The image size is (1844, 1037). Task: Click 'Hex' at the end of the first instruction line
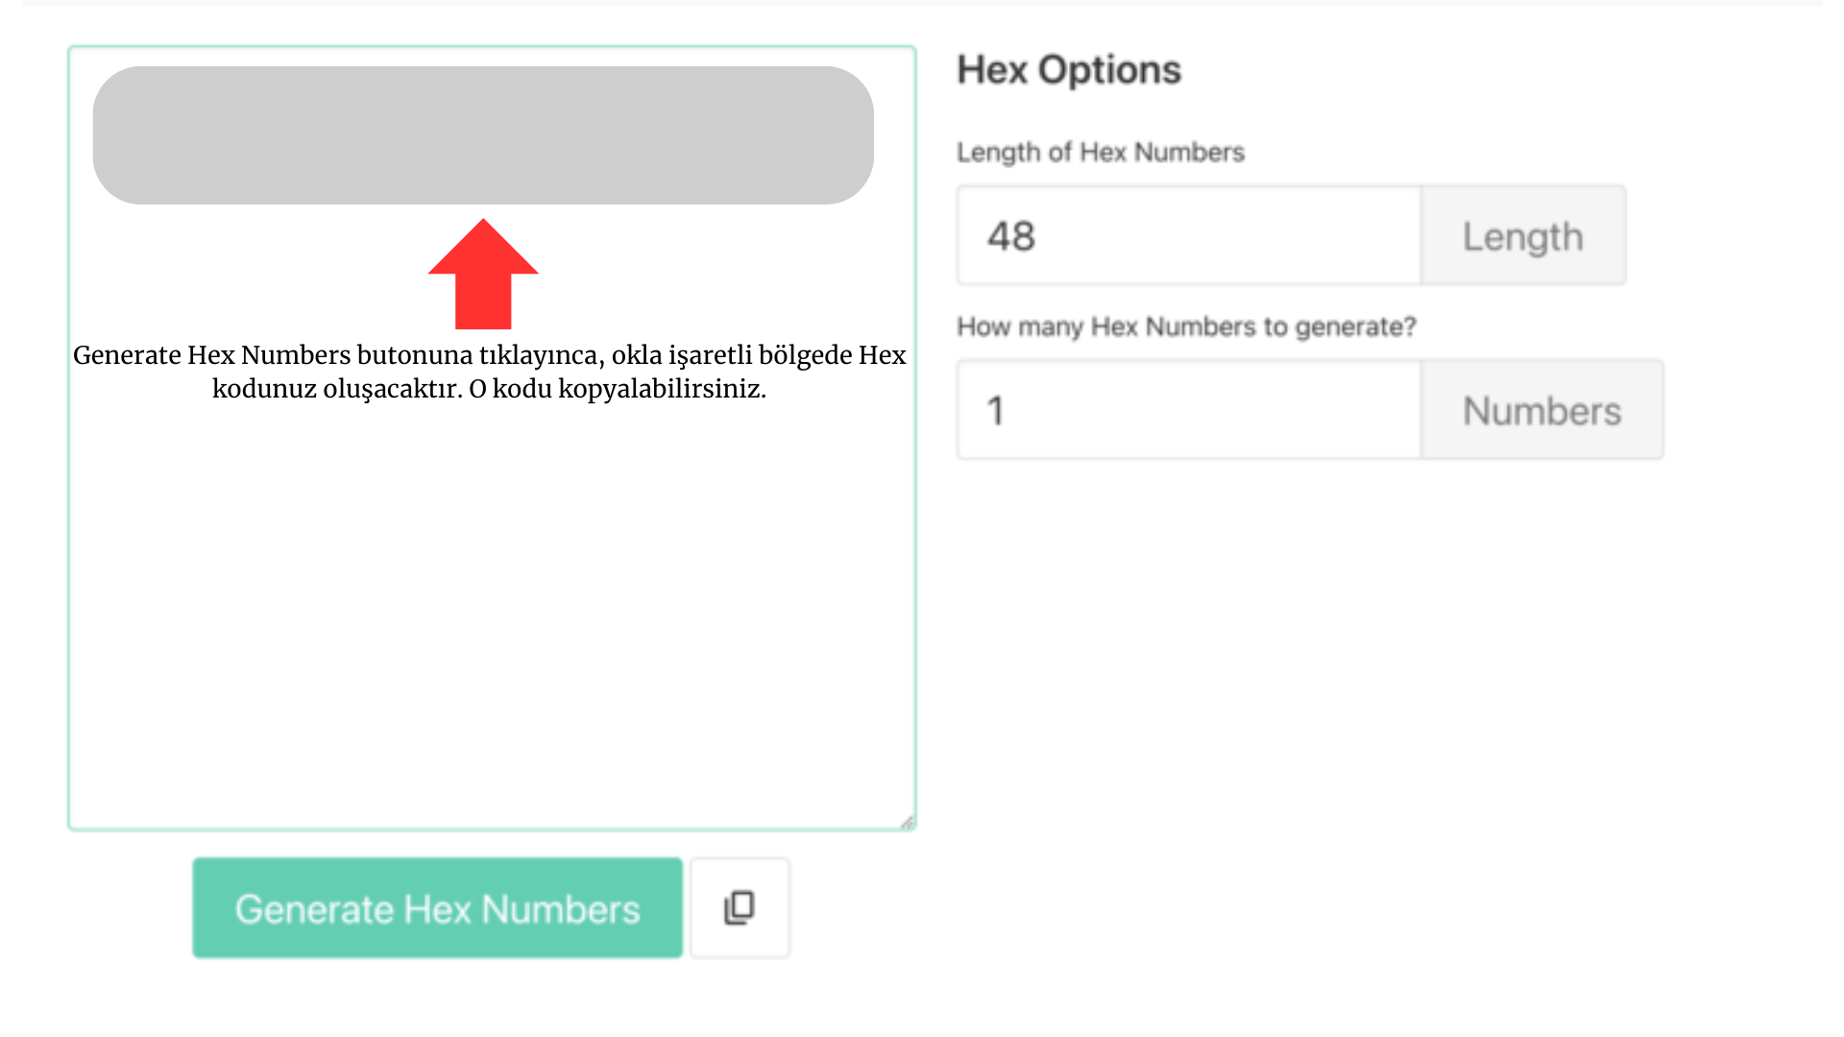(x=882, y=355)
